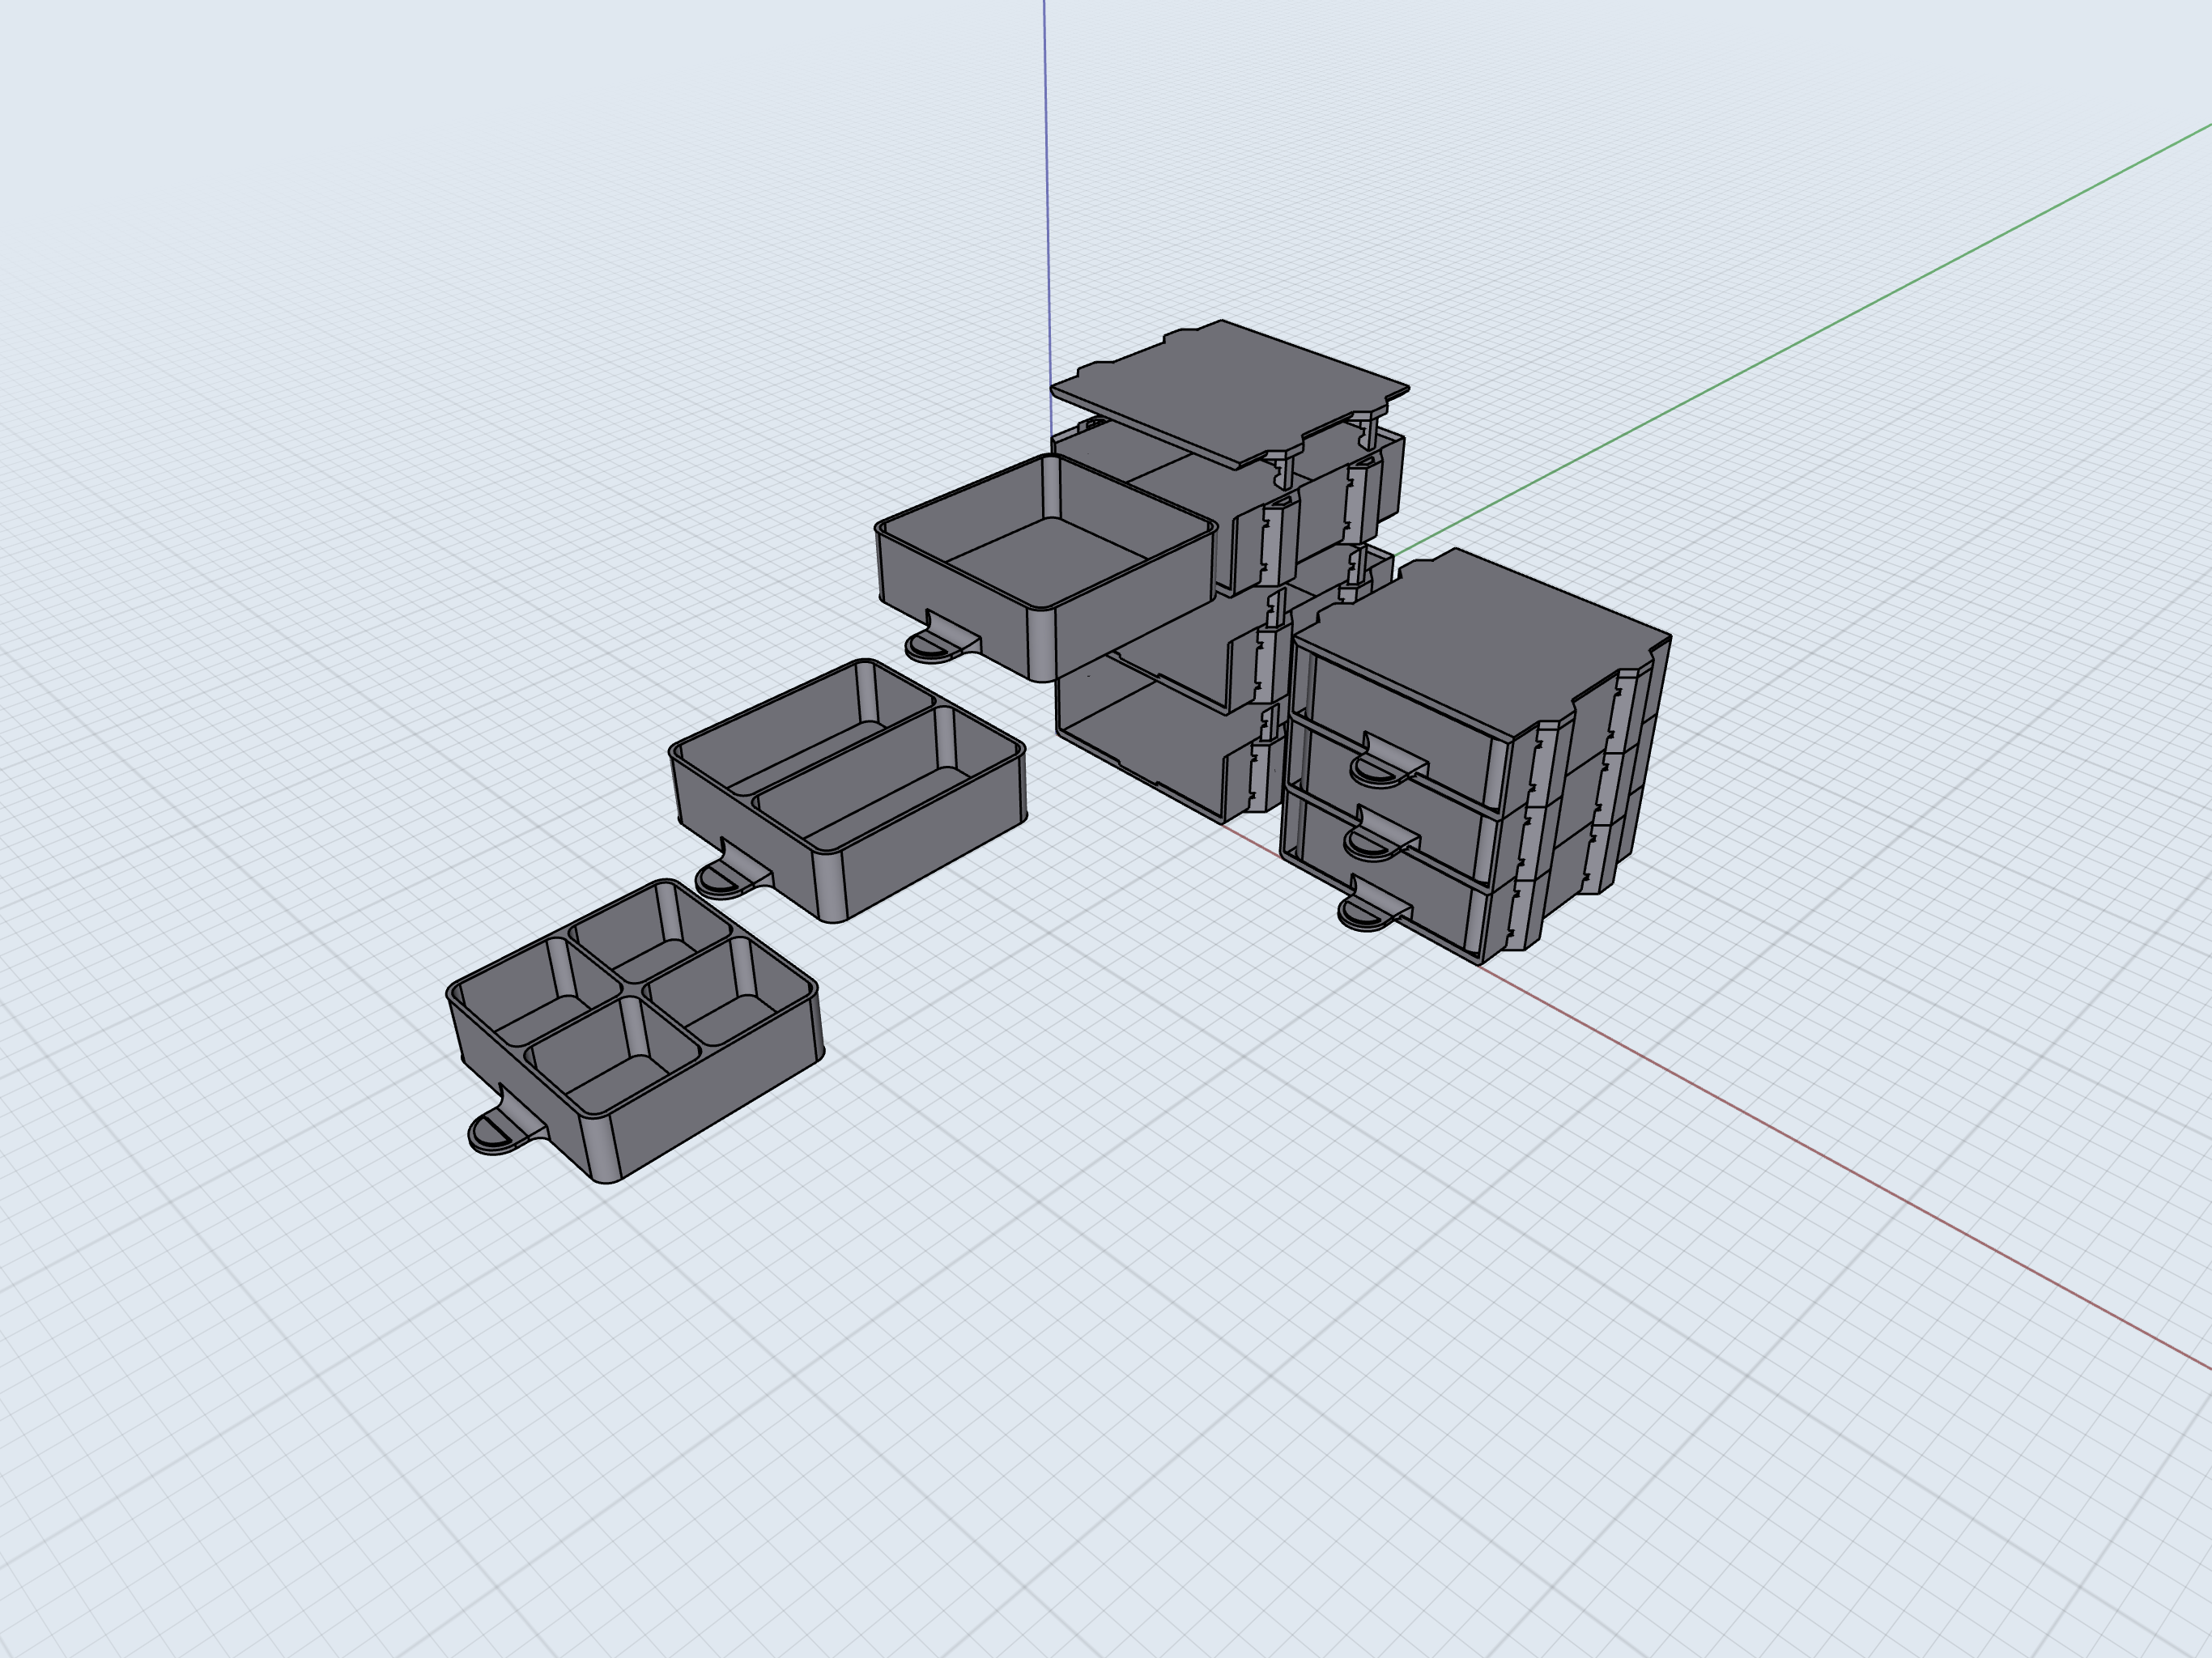Click the pull handle of the single-compartment drawer
This screenshot has width=2212, height=1658.
coord(941,639)
